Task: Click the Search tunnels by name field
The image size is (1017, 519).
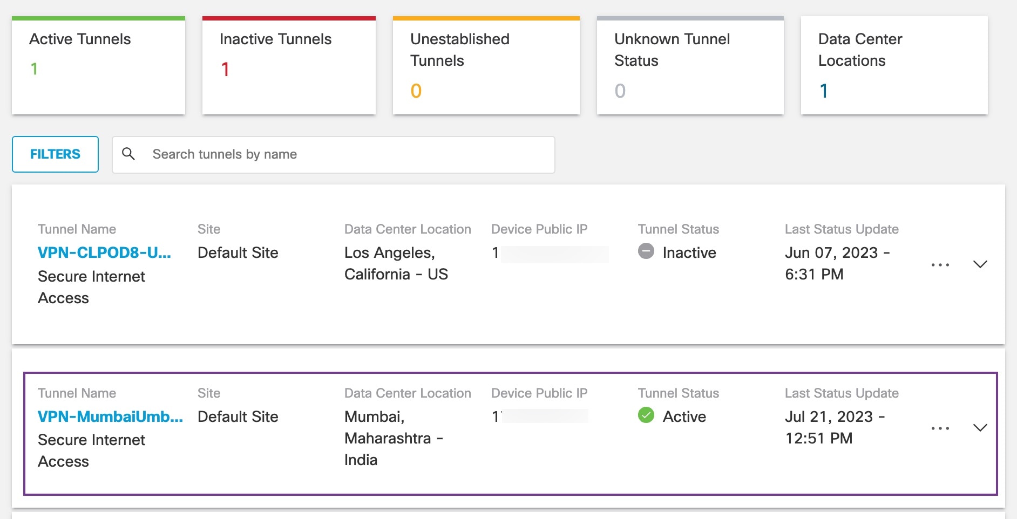Action: (335, 154)
